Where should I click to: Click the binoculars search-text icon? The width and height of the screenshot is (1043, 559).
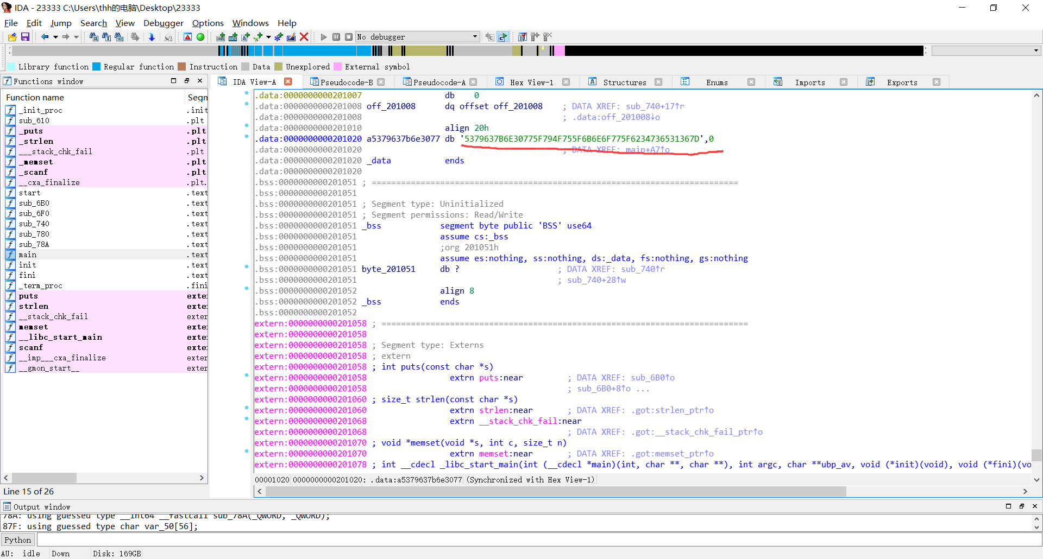tap(106, 37)
